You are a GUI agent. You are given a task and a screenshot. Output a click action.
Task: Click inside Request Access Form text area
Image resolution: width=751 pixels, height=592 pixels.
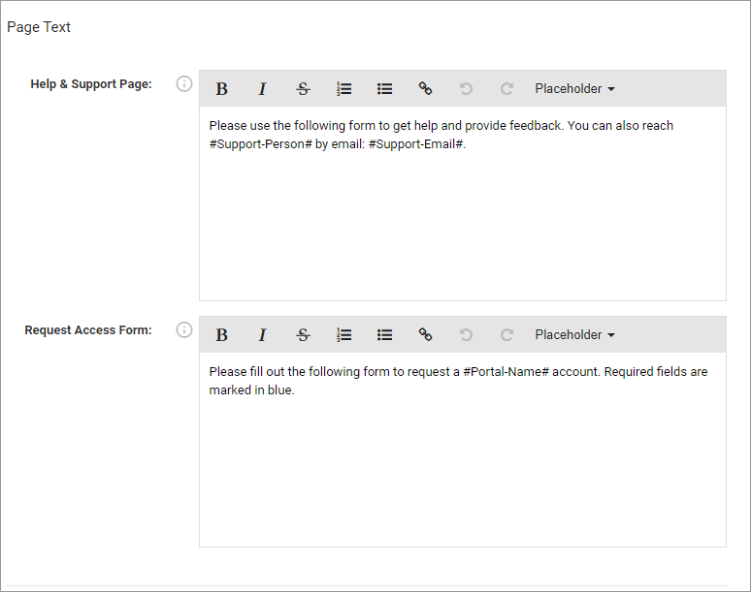[x=463, y=450]
